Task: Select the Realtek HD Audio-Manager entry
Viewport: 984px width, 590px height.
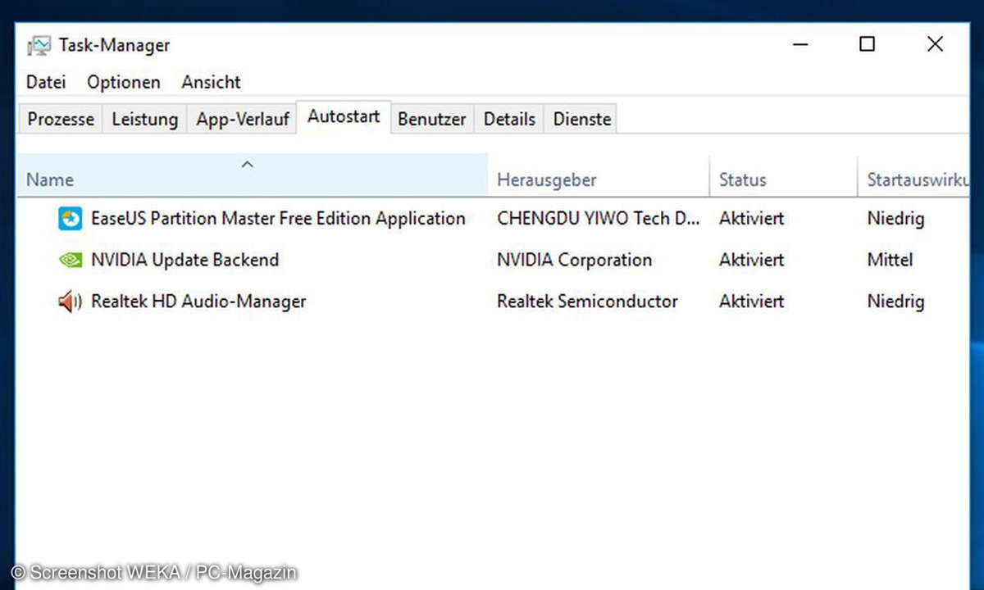Action: pyautogui.click(x=198, y=302)
